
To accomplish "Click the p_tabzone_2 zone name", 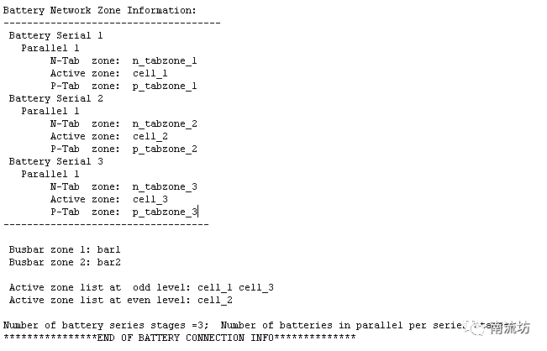I will [x=165, y=149].
